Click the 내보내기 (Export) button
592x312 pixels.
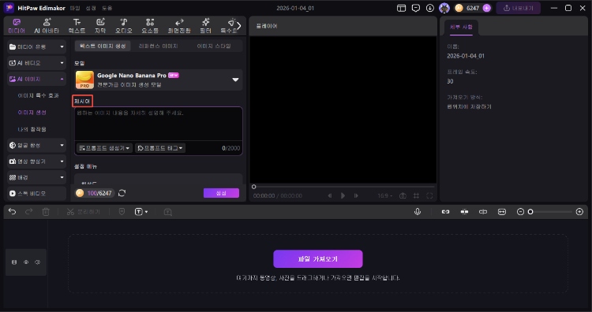[x=518, y=8]
